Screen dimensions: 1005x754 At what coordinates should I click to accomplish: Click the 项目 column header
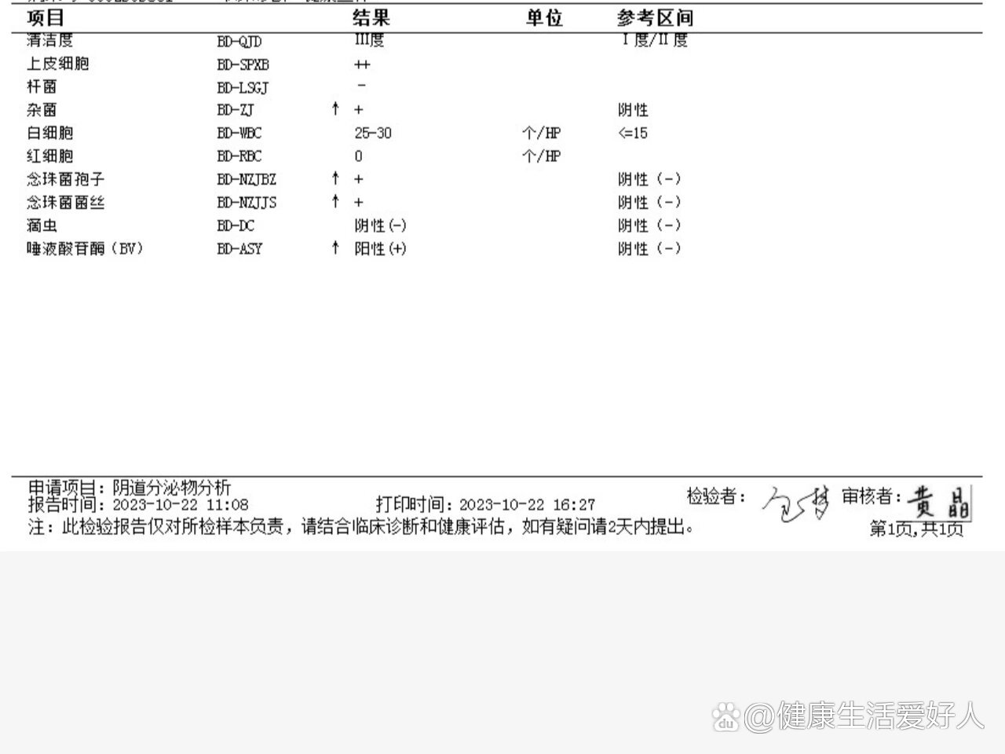pyautogui.click(x=45, y=17)
